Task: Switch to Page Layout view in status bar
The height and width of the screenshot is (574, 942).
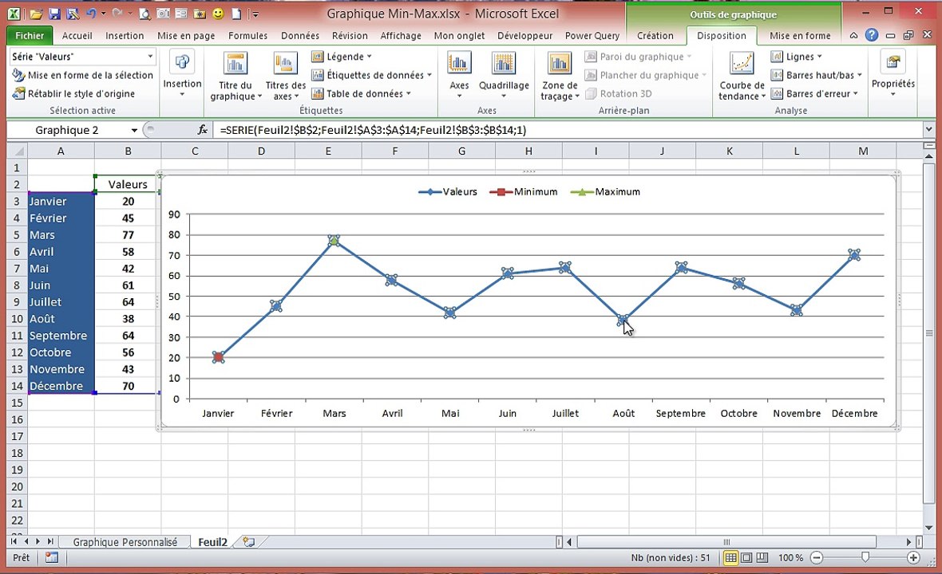Action: pyautogui.click(x=746, y=558)
